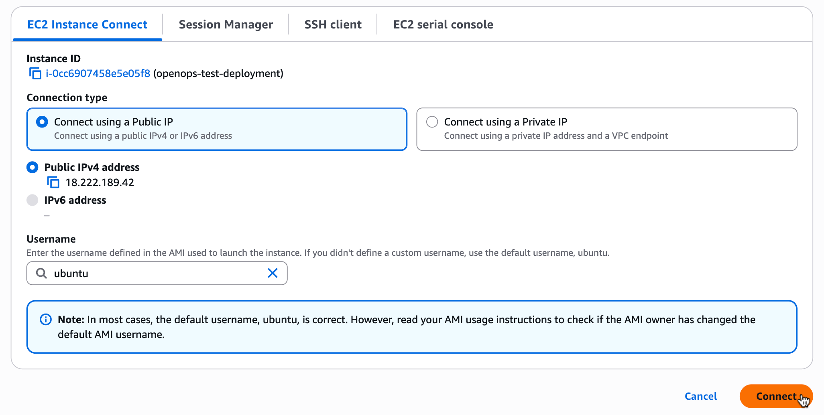Switch to the EC2 serial console tab

(442, 24)
